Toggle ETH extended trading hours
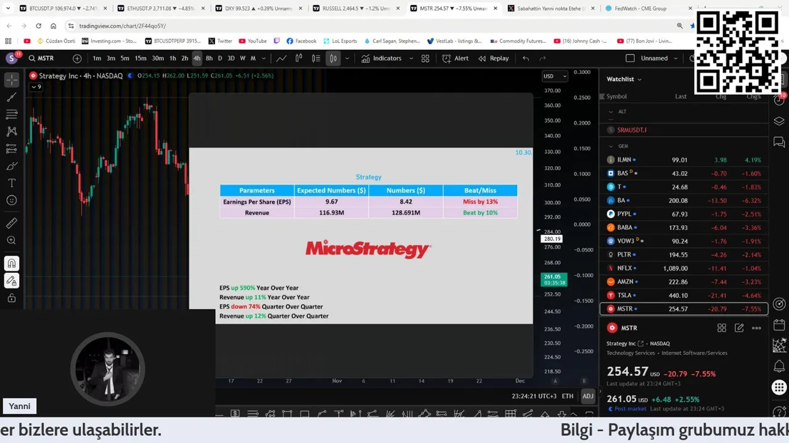This screenshot has width=789, height=443. 568,396
